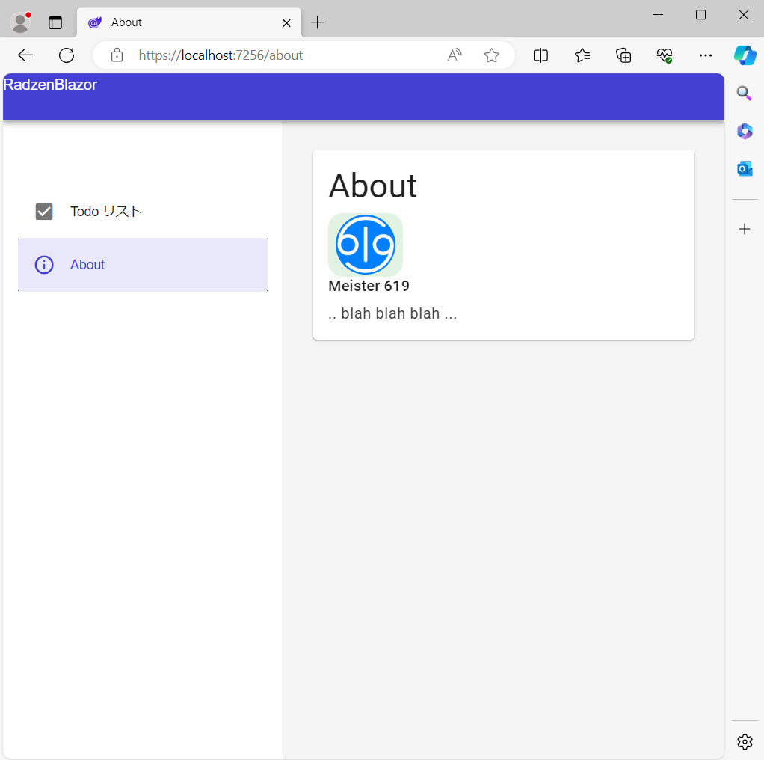Open the Meister 619 logo image
Screen dimensions: 764x760
[366, 245]
